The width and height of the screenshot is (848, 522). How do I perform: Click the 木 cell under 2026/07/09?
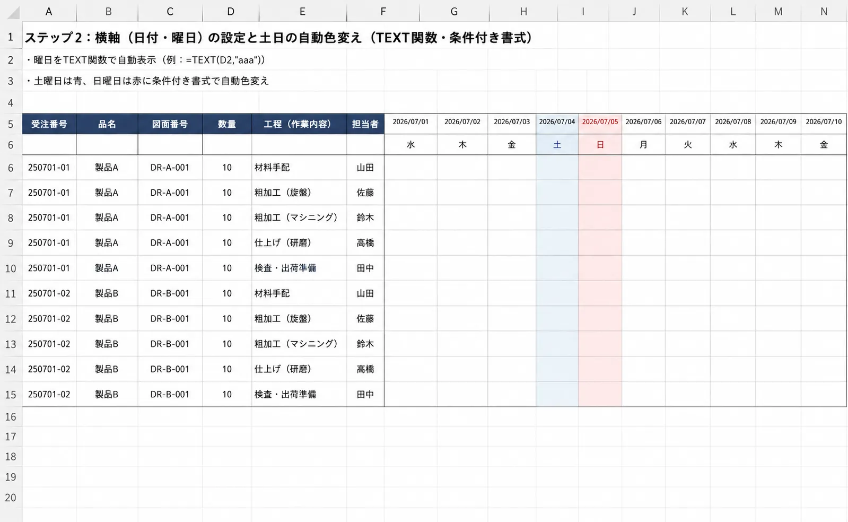778,144
